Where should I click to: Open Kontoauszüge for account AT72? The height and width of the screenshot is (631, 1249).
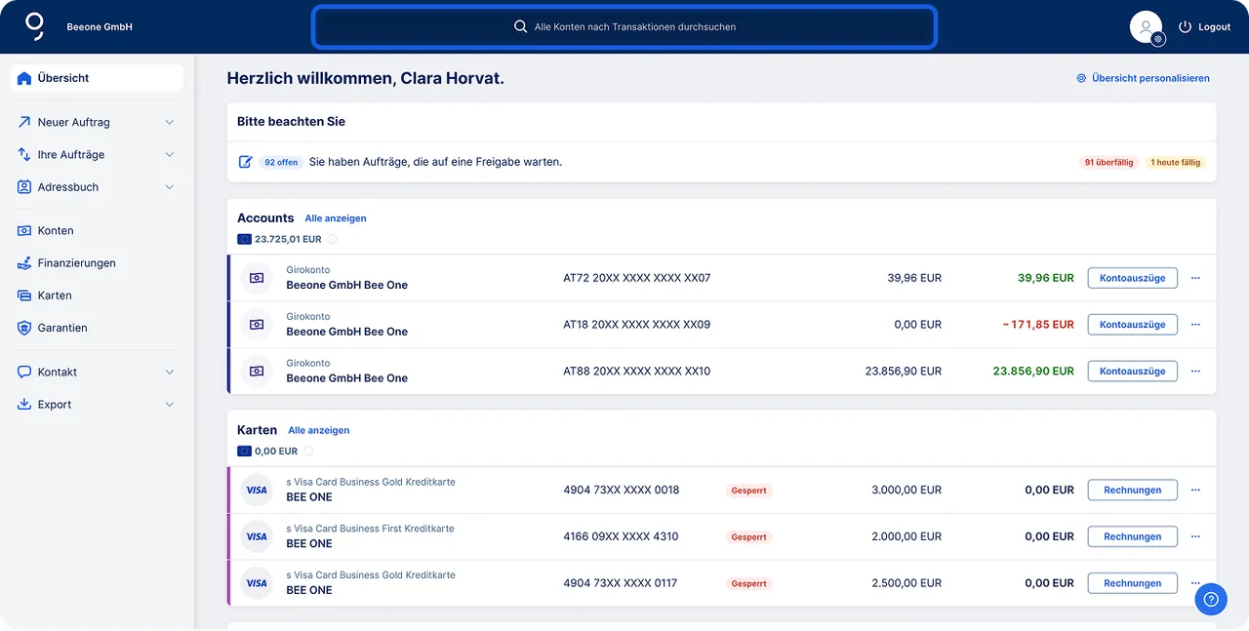1132,278
